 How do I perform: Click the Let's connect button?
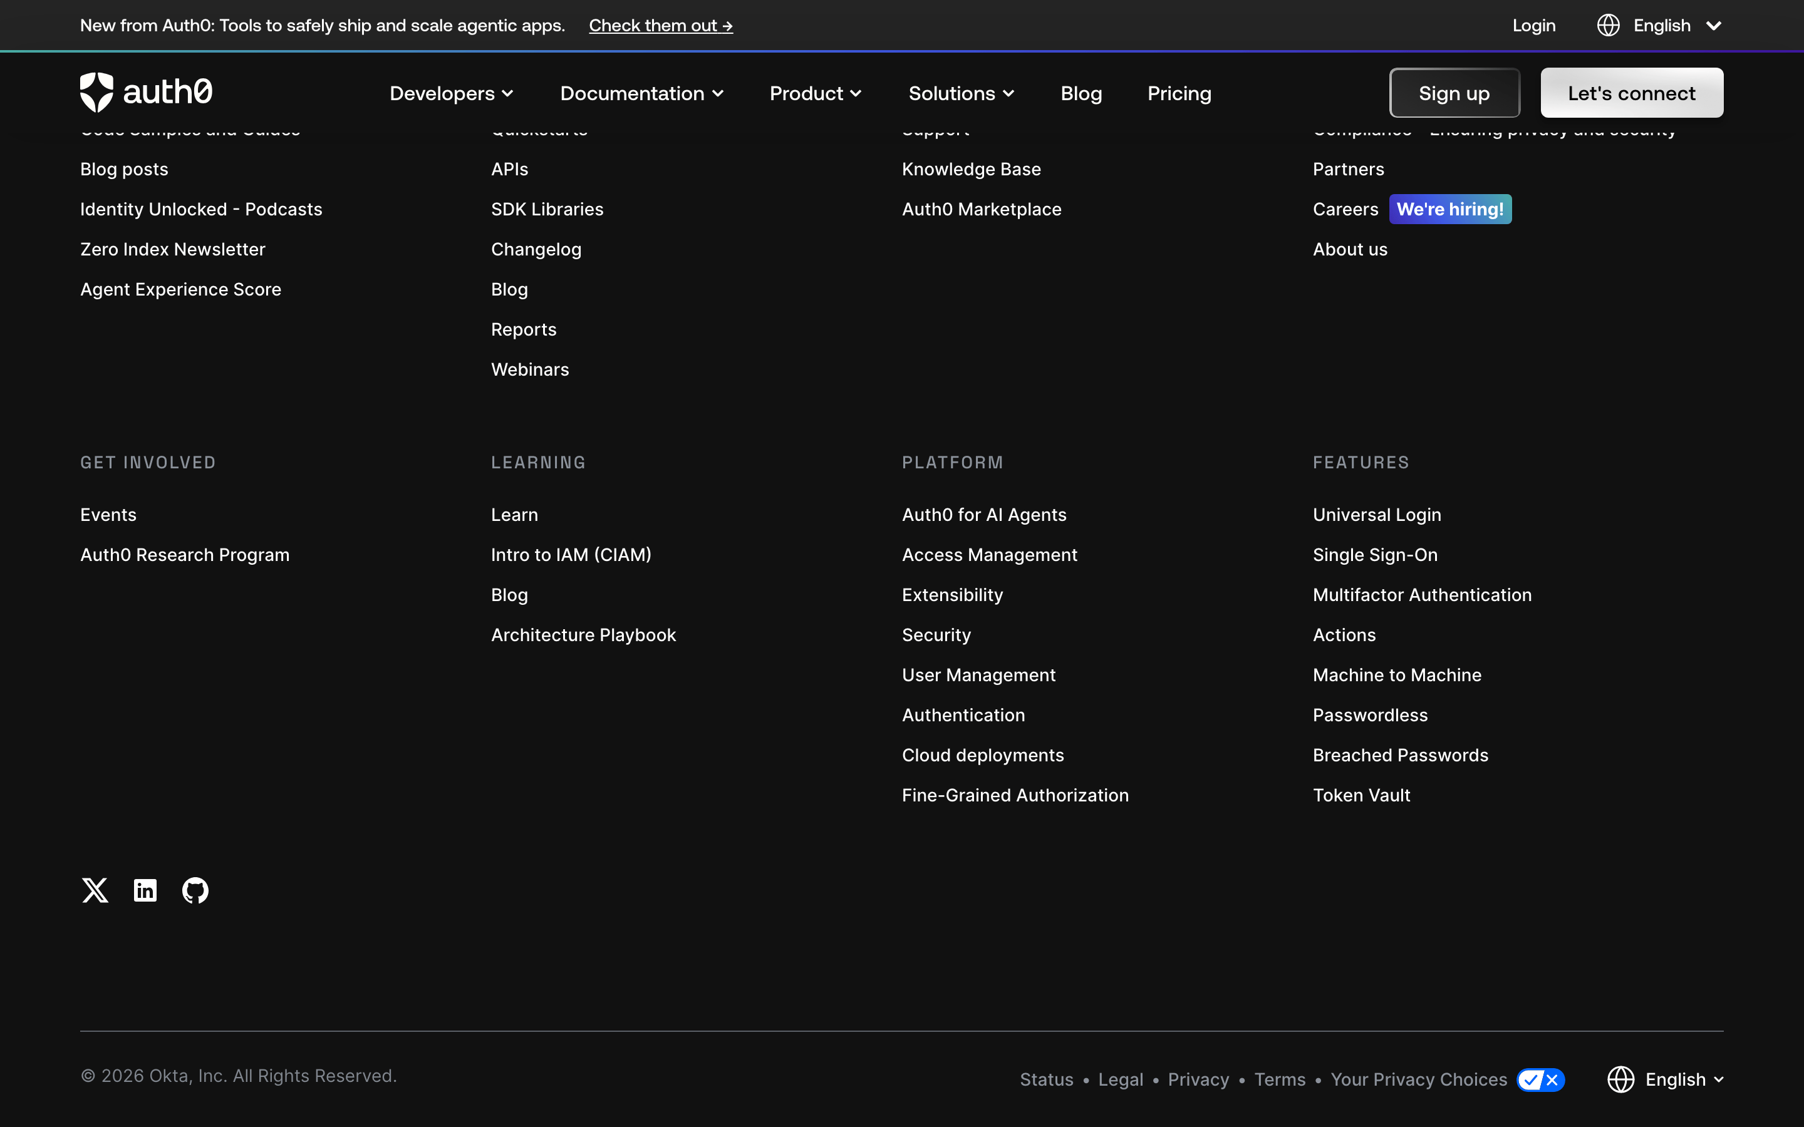click(1631, 93)
